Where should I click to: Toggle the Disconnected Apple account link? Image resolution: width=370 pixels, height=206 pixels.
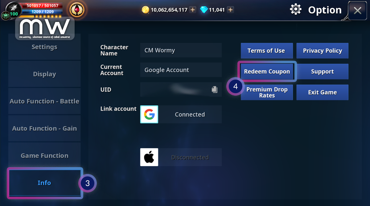[190, 157]
